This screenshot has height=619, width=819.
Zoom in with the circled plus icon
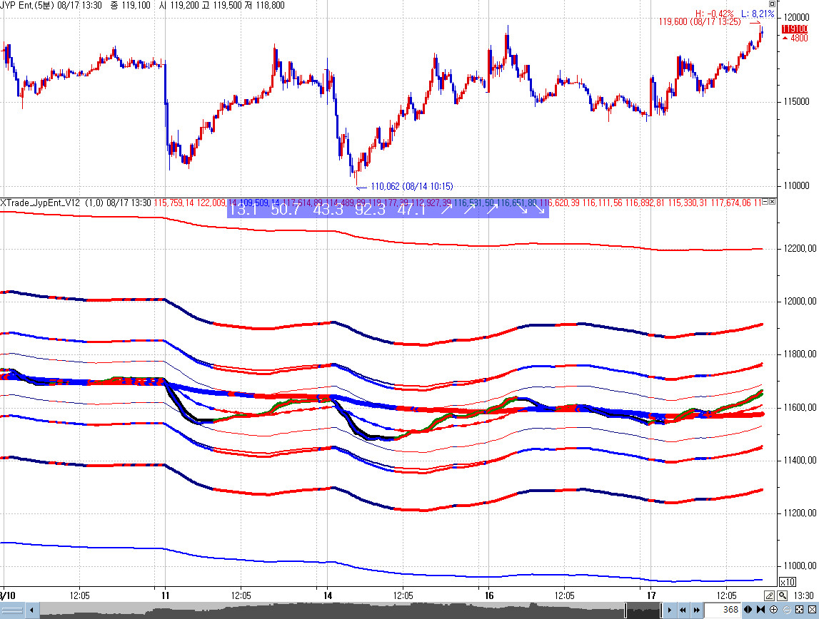[773, 610]
